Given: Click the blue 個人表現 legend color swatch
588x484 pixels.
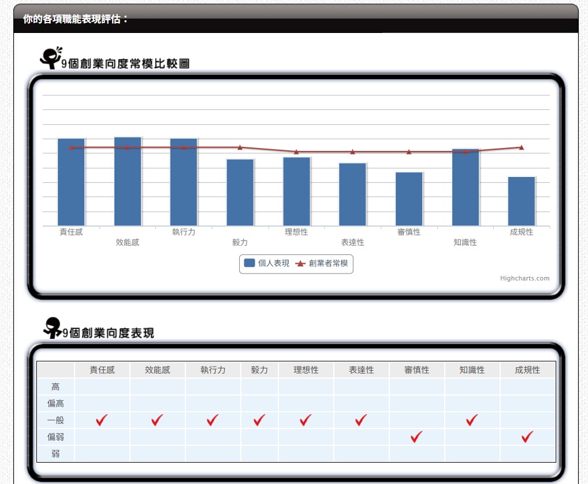Looking at the screenshot, I should [x=250, y=263].
